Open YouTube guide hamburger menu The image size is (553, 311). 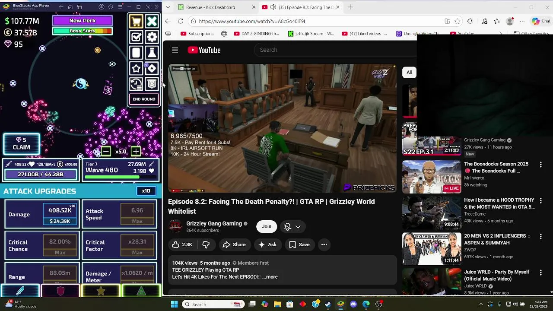(175, 50)
